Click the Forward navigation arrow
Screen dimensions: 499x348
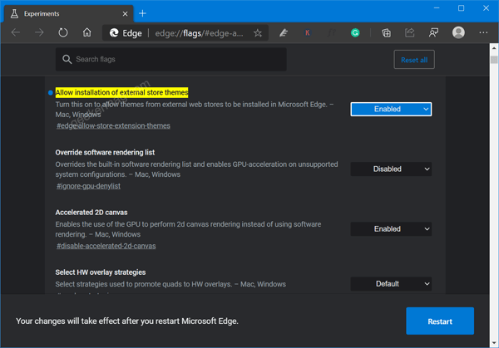click(39, 32)
